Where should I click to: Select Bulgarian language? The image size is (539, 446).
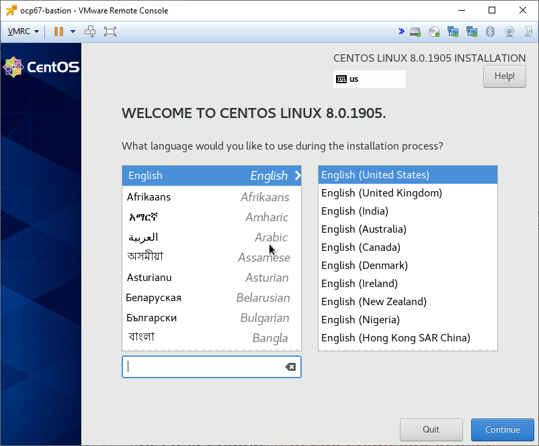212,318
